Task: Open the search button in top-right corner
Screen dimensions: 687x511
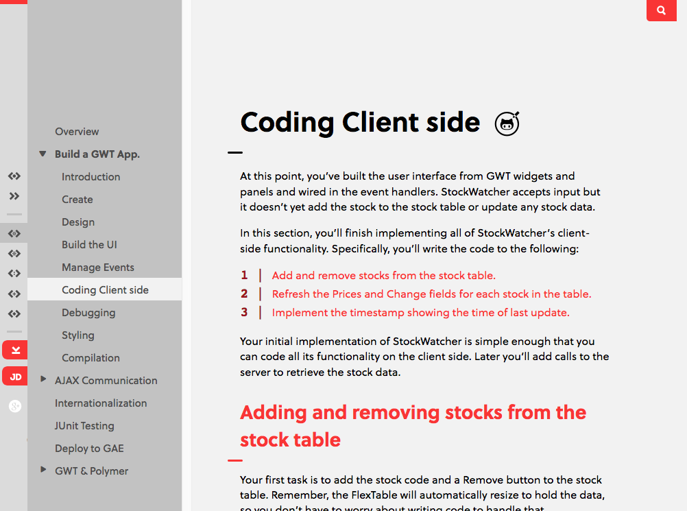Action: click(x=661, y=10)
